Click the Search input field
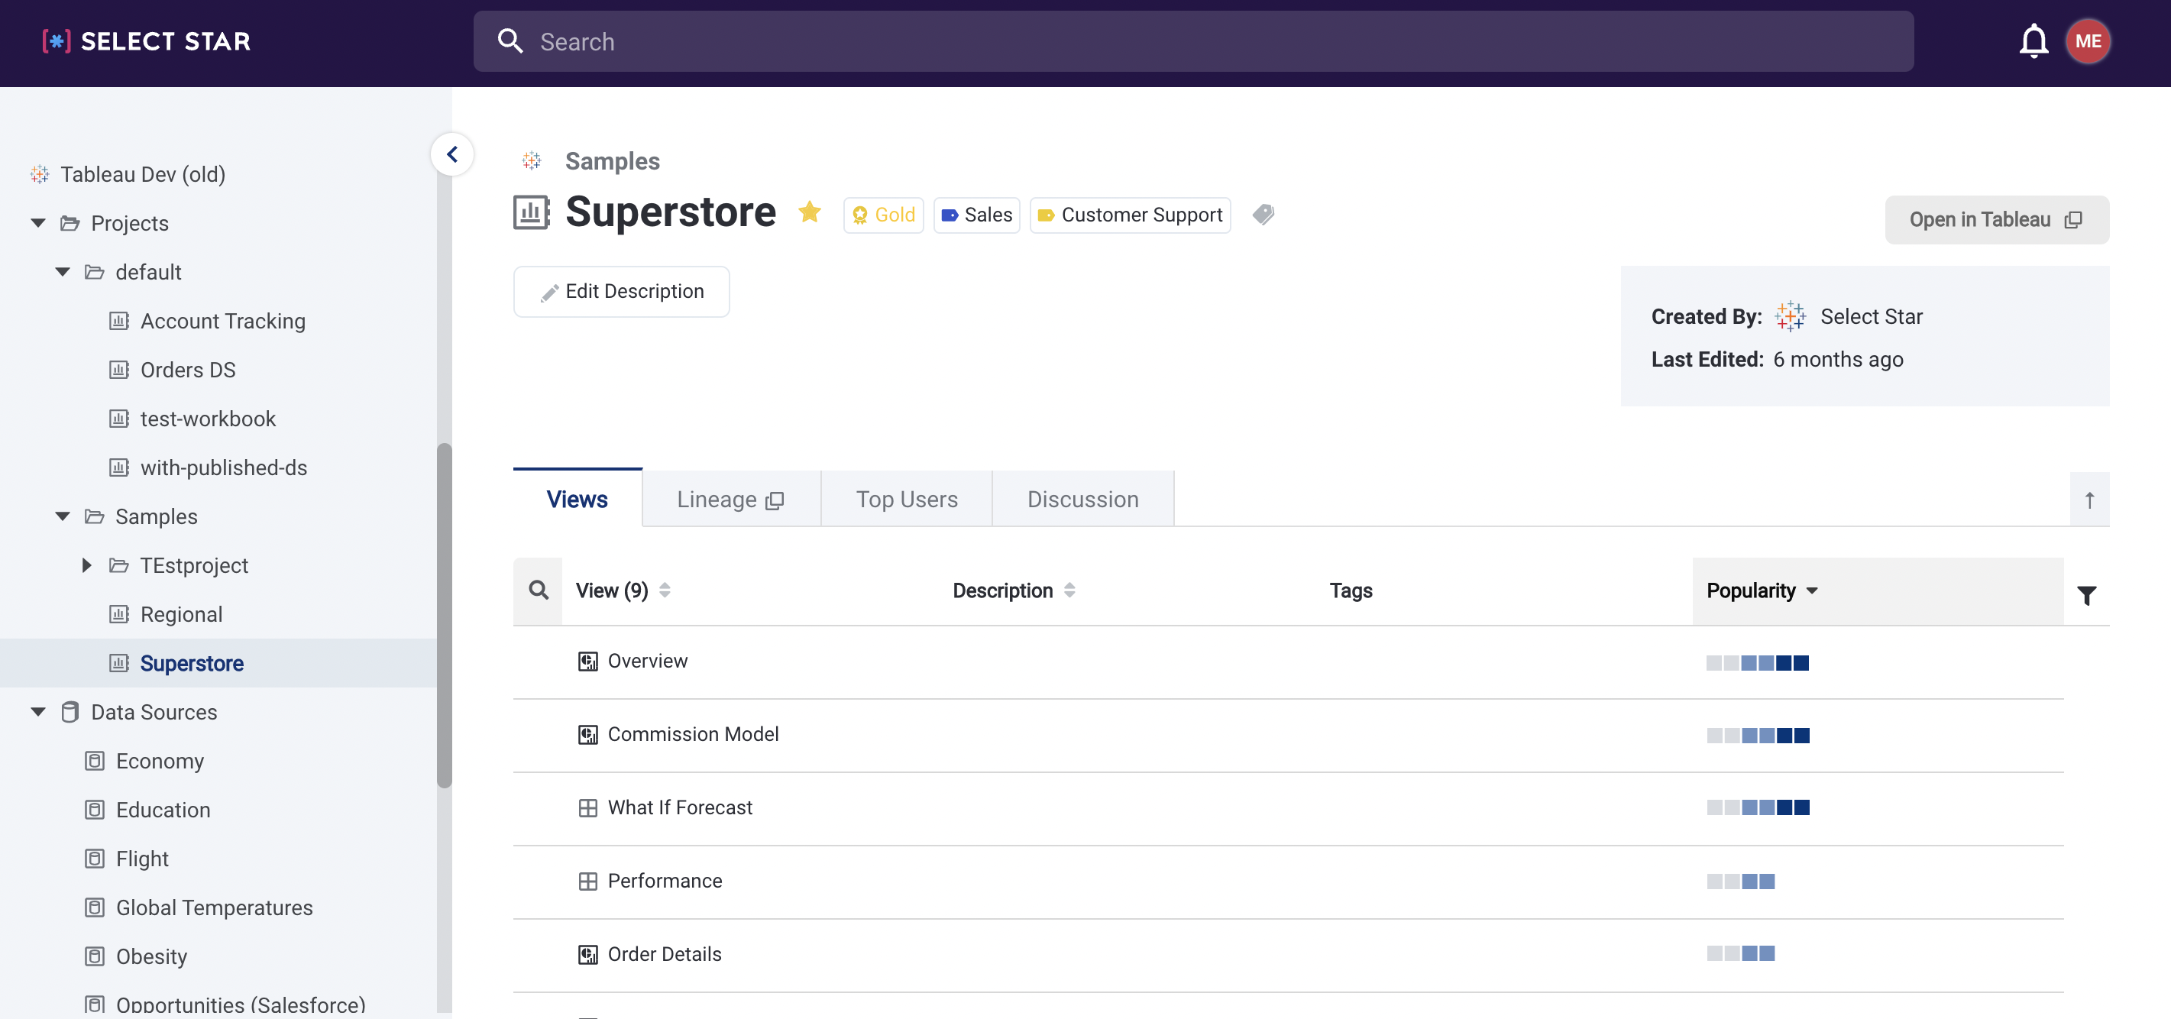 1193,40
